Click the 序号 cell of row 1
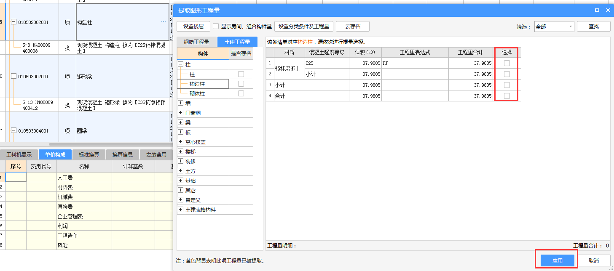This screenshot has height=271, width=614. (16, 177)
